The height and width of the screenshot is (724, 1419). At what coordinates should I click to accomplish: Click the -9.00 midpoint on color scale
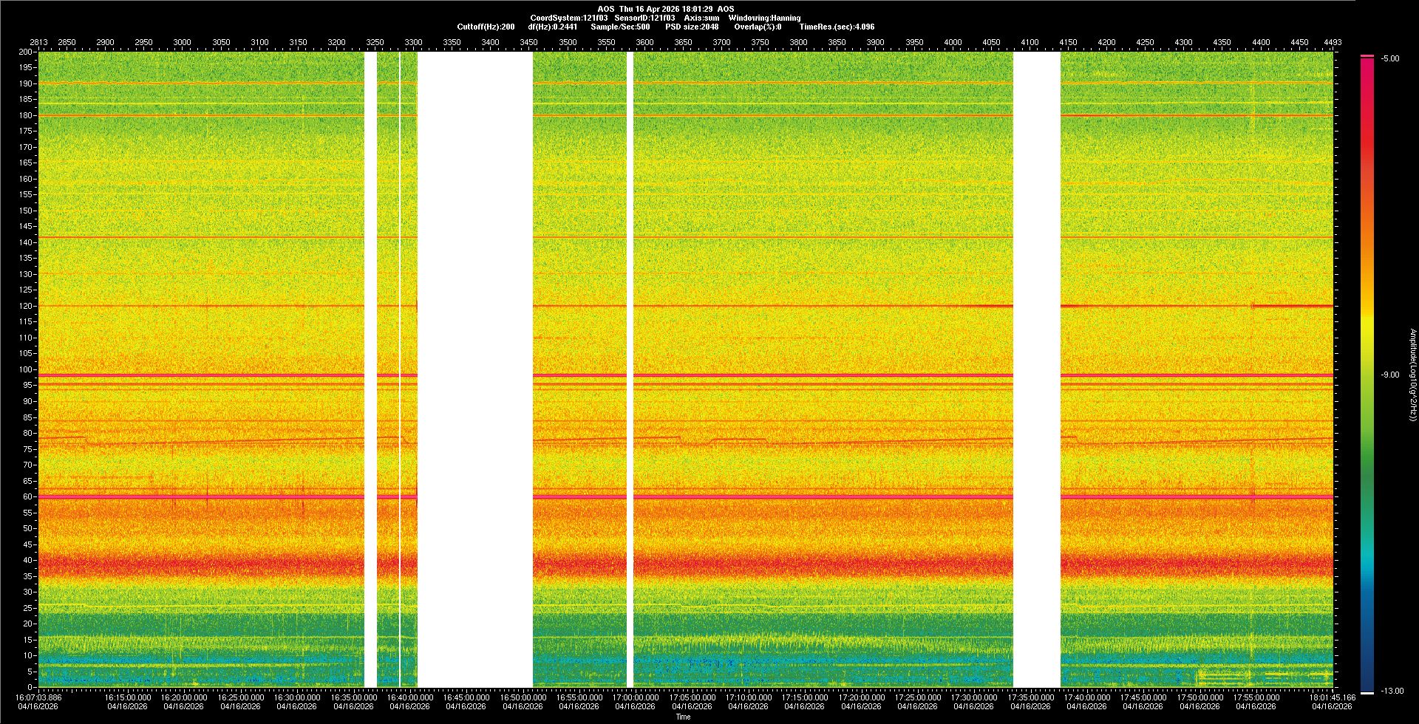1390,375
